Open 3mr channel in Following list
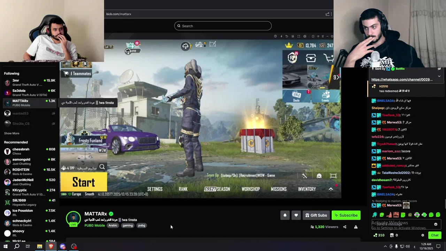The image size is (446, 251). 30,83
